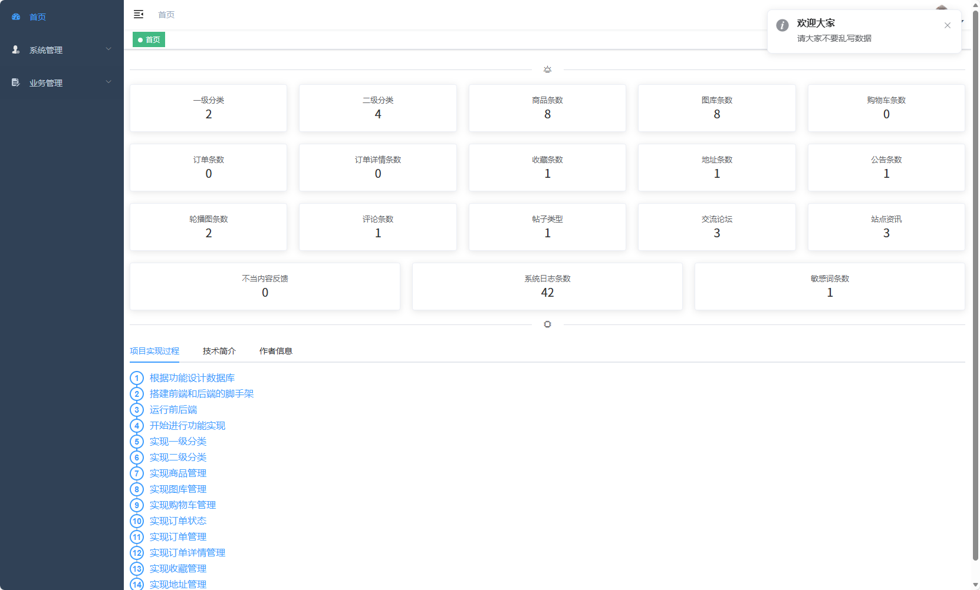Click the 地址条数 statistics card
980x590 pixels.
717,167
